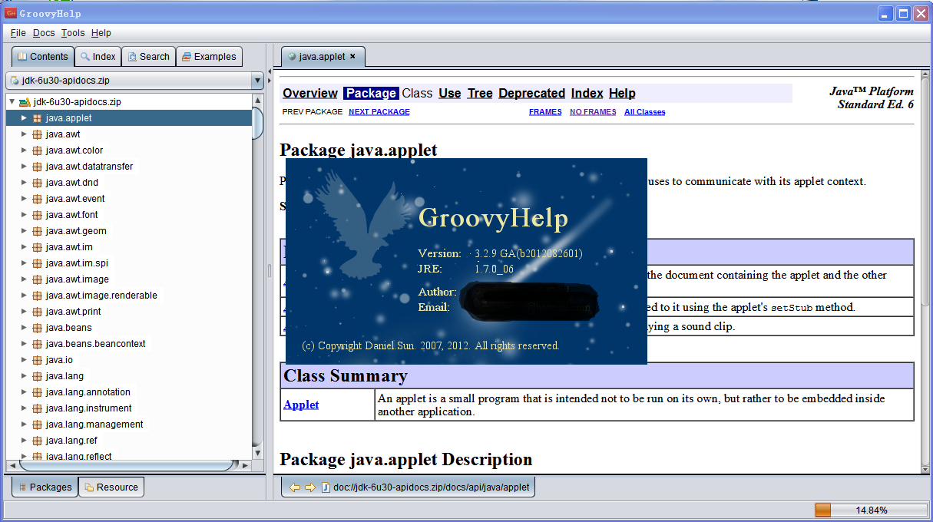The image size is (933, 522).
Task: Open the File menu
Action: tap(18, 33)
